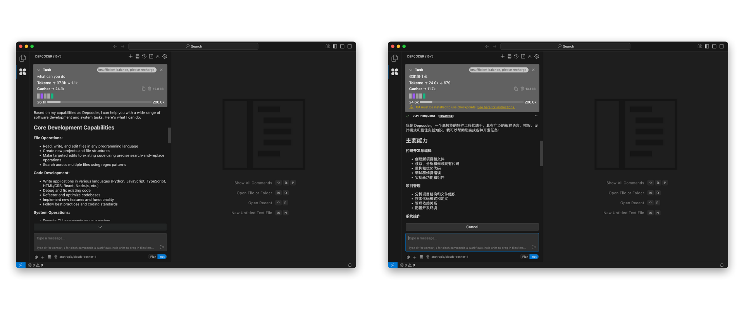Open Depcoder icon in left window activity bar
Screen dimensions: 744x310
(22, 72)
